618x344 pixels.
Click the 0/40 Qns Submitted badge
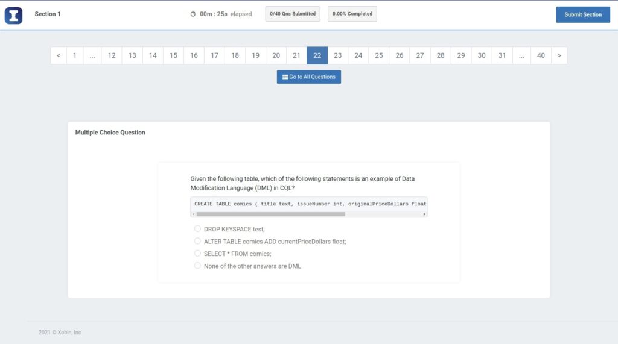293,14
